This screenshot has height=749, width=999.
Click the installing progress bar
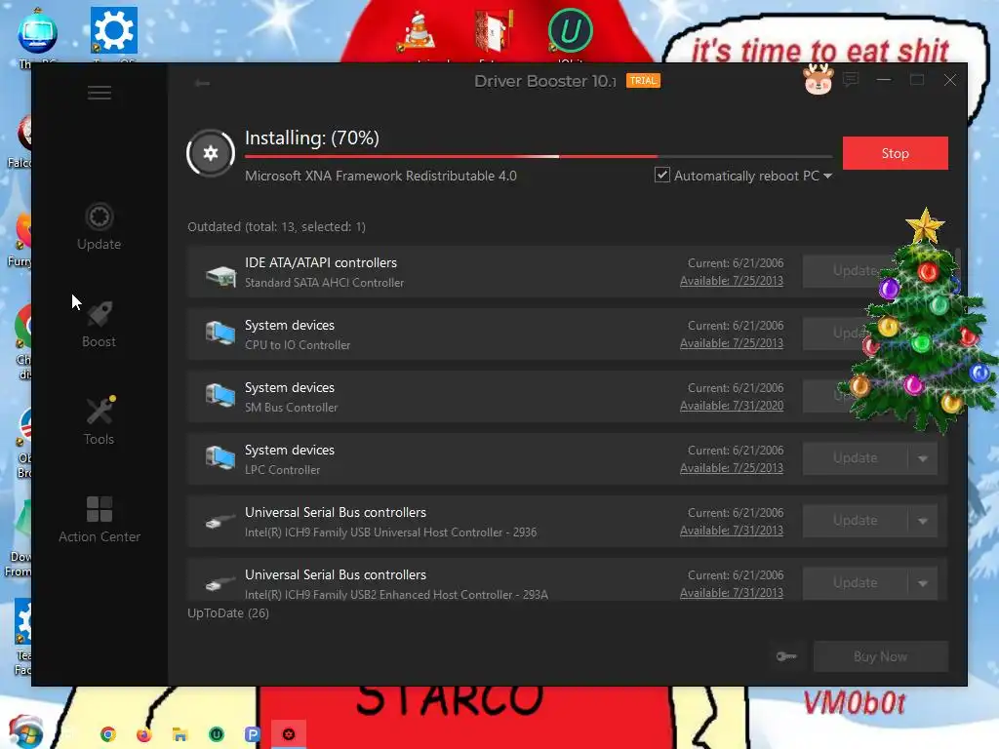(539, 156)
